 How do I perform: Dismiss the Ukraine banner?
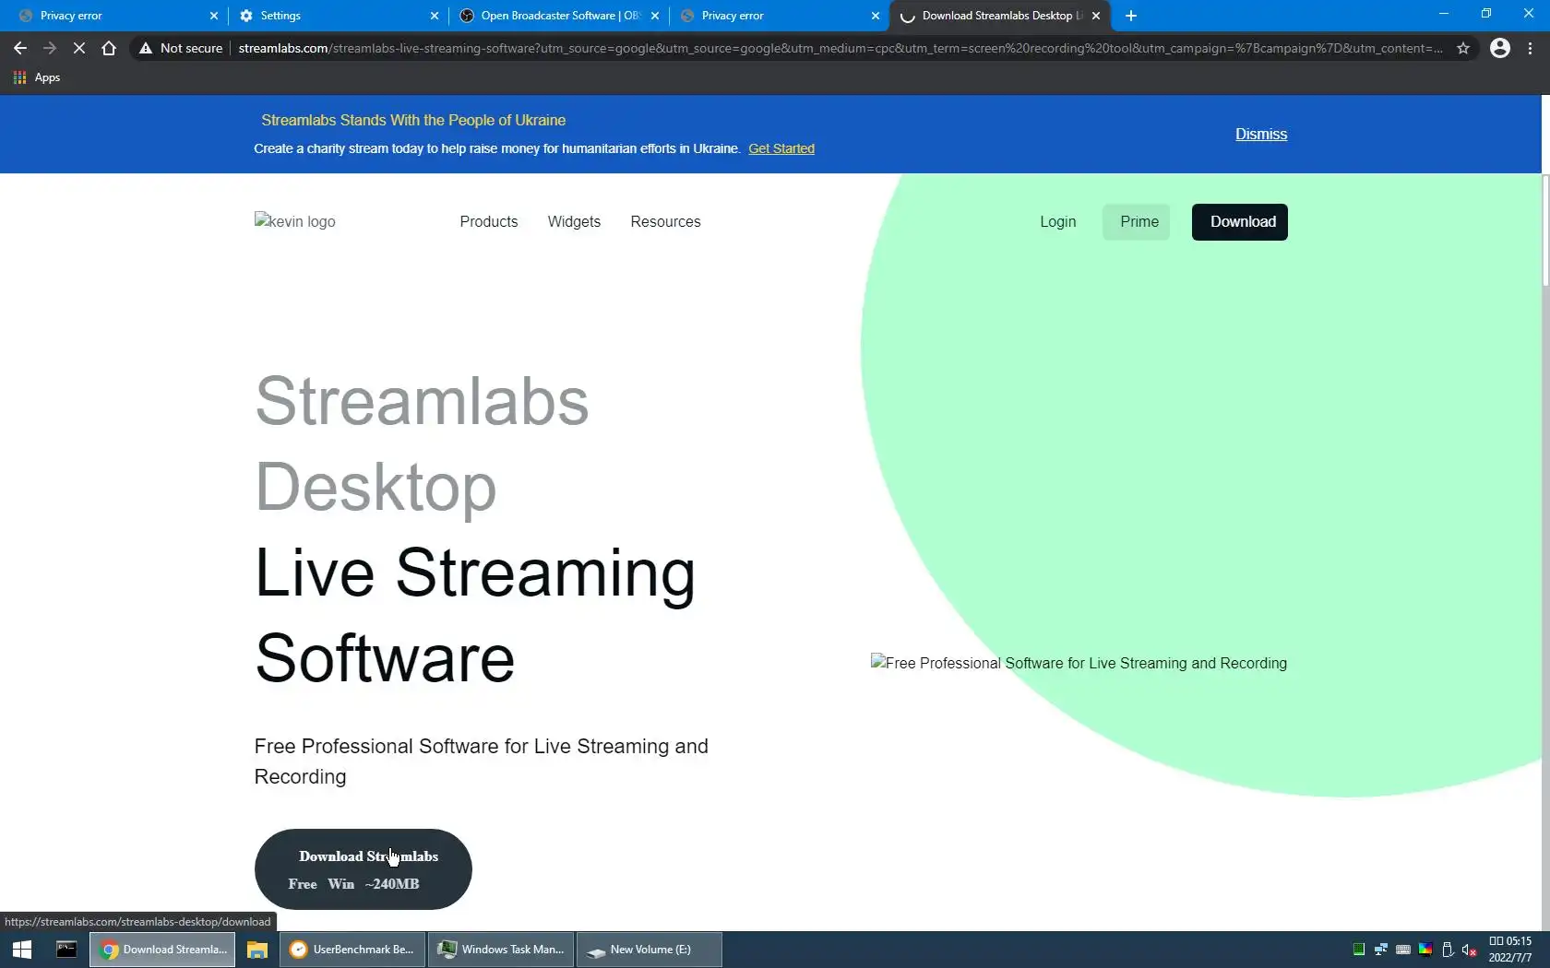tap(1261, 135)
